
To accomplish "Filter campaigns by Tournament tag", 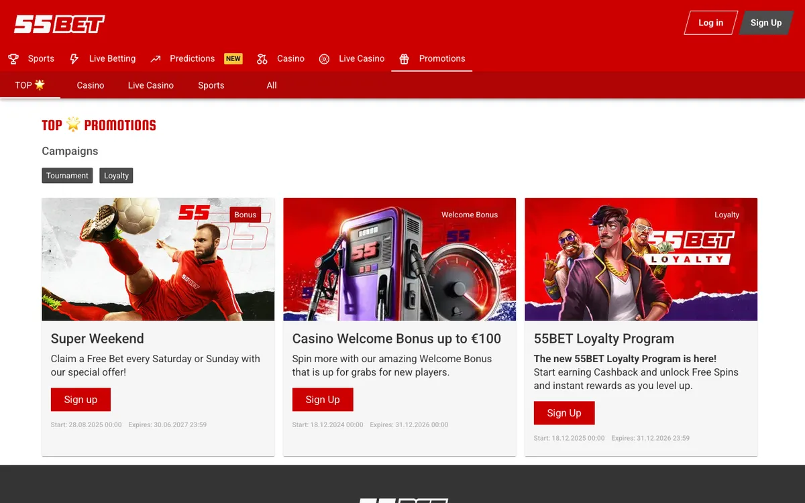I will pyautogui.click(x=67, y=176).
